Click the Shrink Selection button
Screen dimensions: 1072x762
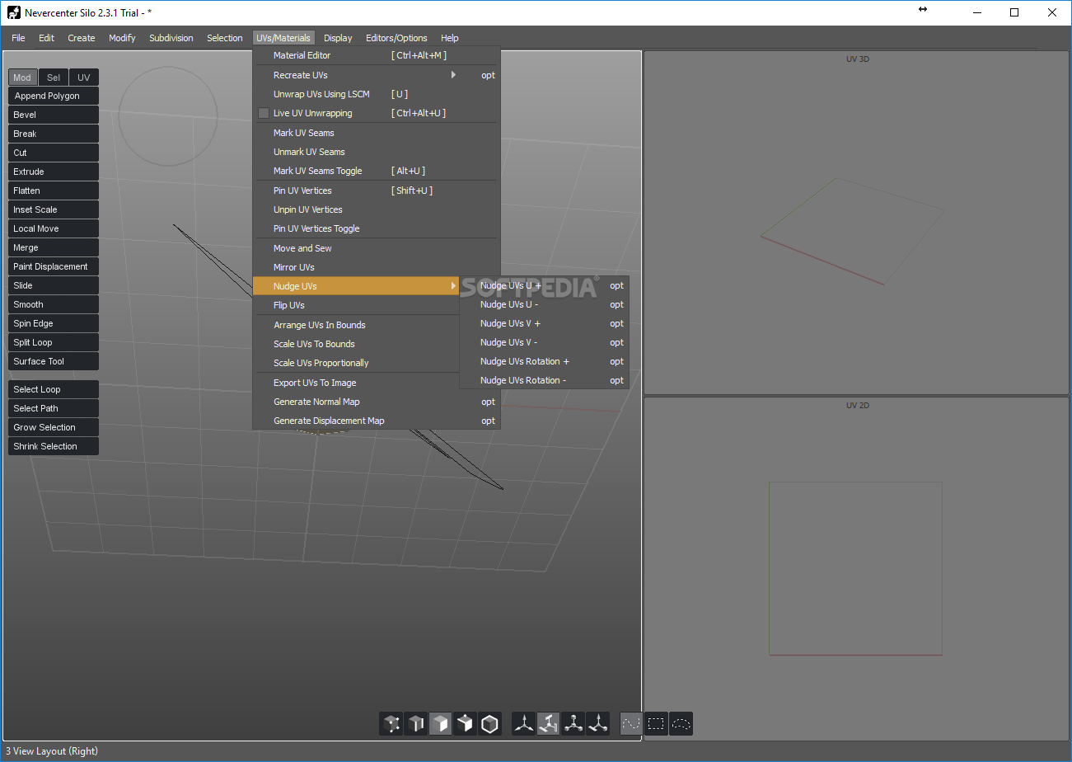tap(54, 446)
